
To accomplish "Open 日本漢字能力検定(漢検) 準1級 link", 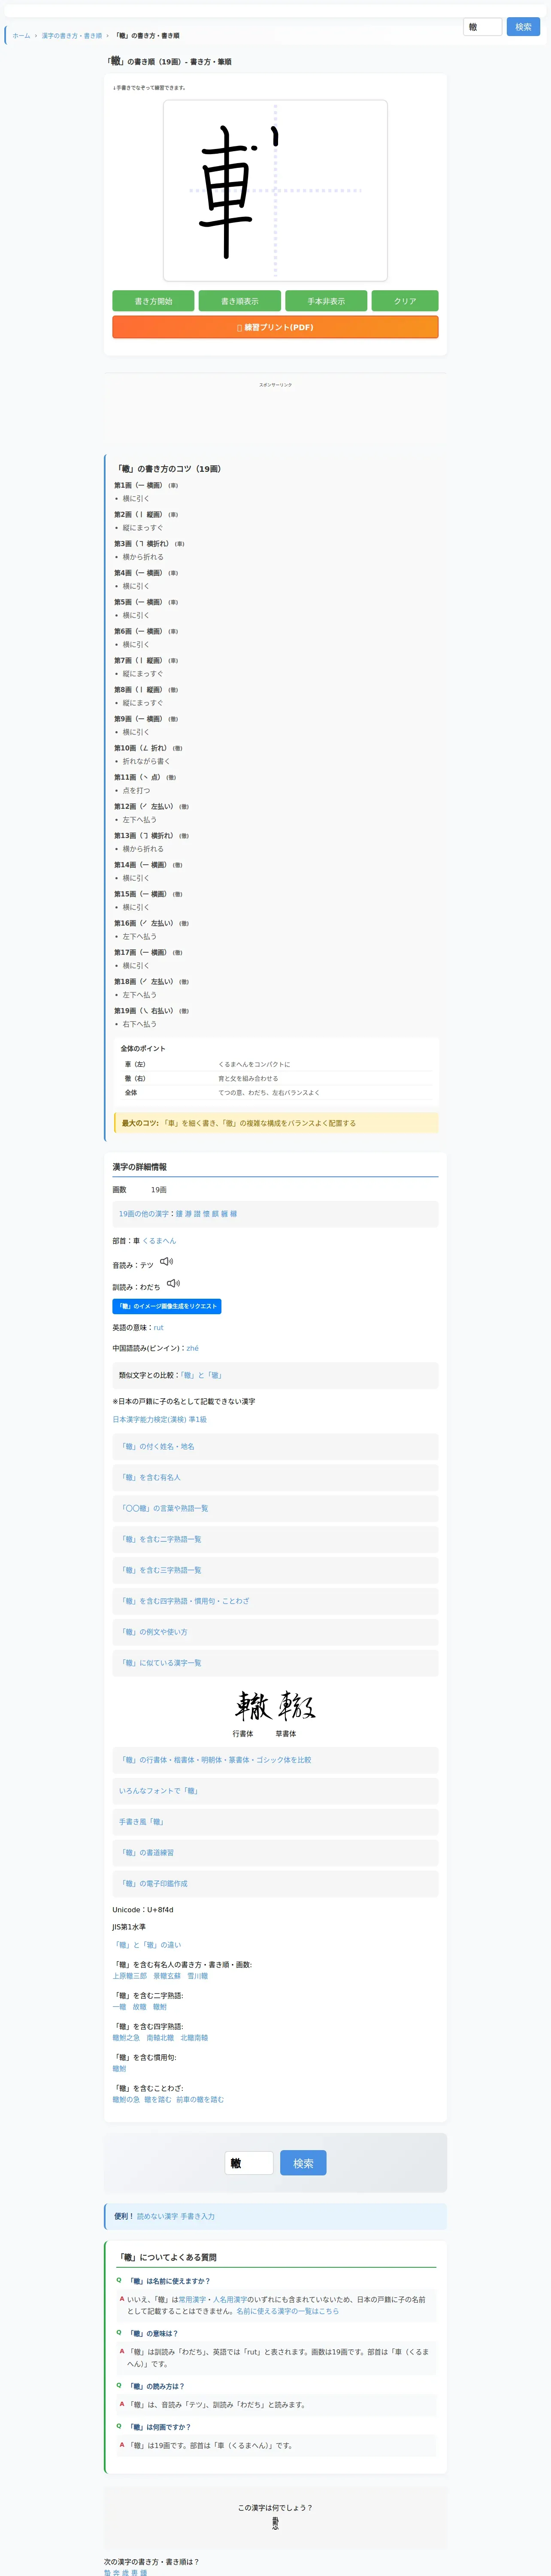I will pos(159,1419).
